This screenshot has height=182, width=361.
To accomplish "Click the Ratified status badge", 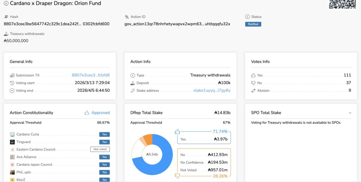I will click(253, 24).
